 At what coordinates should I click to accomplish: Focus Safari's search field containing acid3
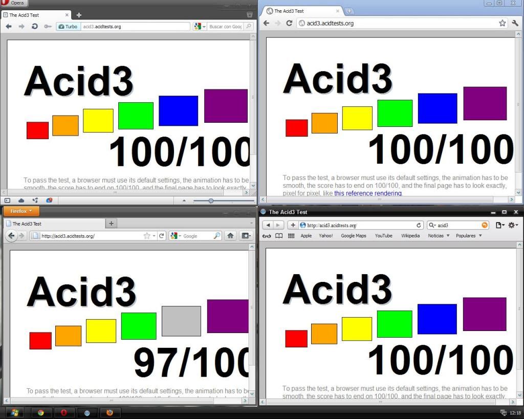tap(458, 225)
